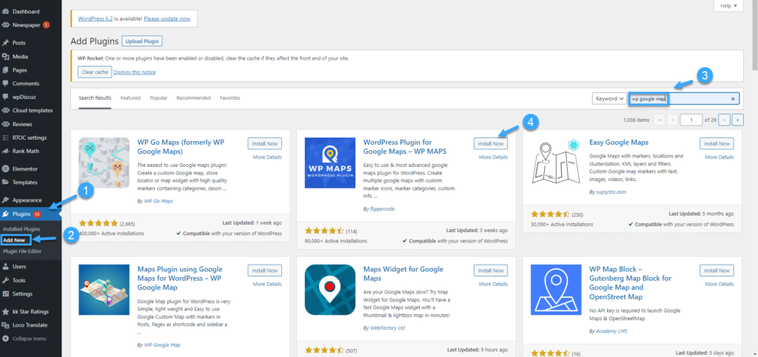Open the WordPress 6.2 link
Image resolution: width=758 pixels, height=357 pixels.
[x=97, y=18]
